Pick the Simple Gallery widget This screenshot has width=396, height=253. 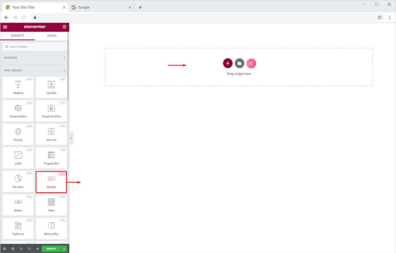[x=18, y=111]
